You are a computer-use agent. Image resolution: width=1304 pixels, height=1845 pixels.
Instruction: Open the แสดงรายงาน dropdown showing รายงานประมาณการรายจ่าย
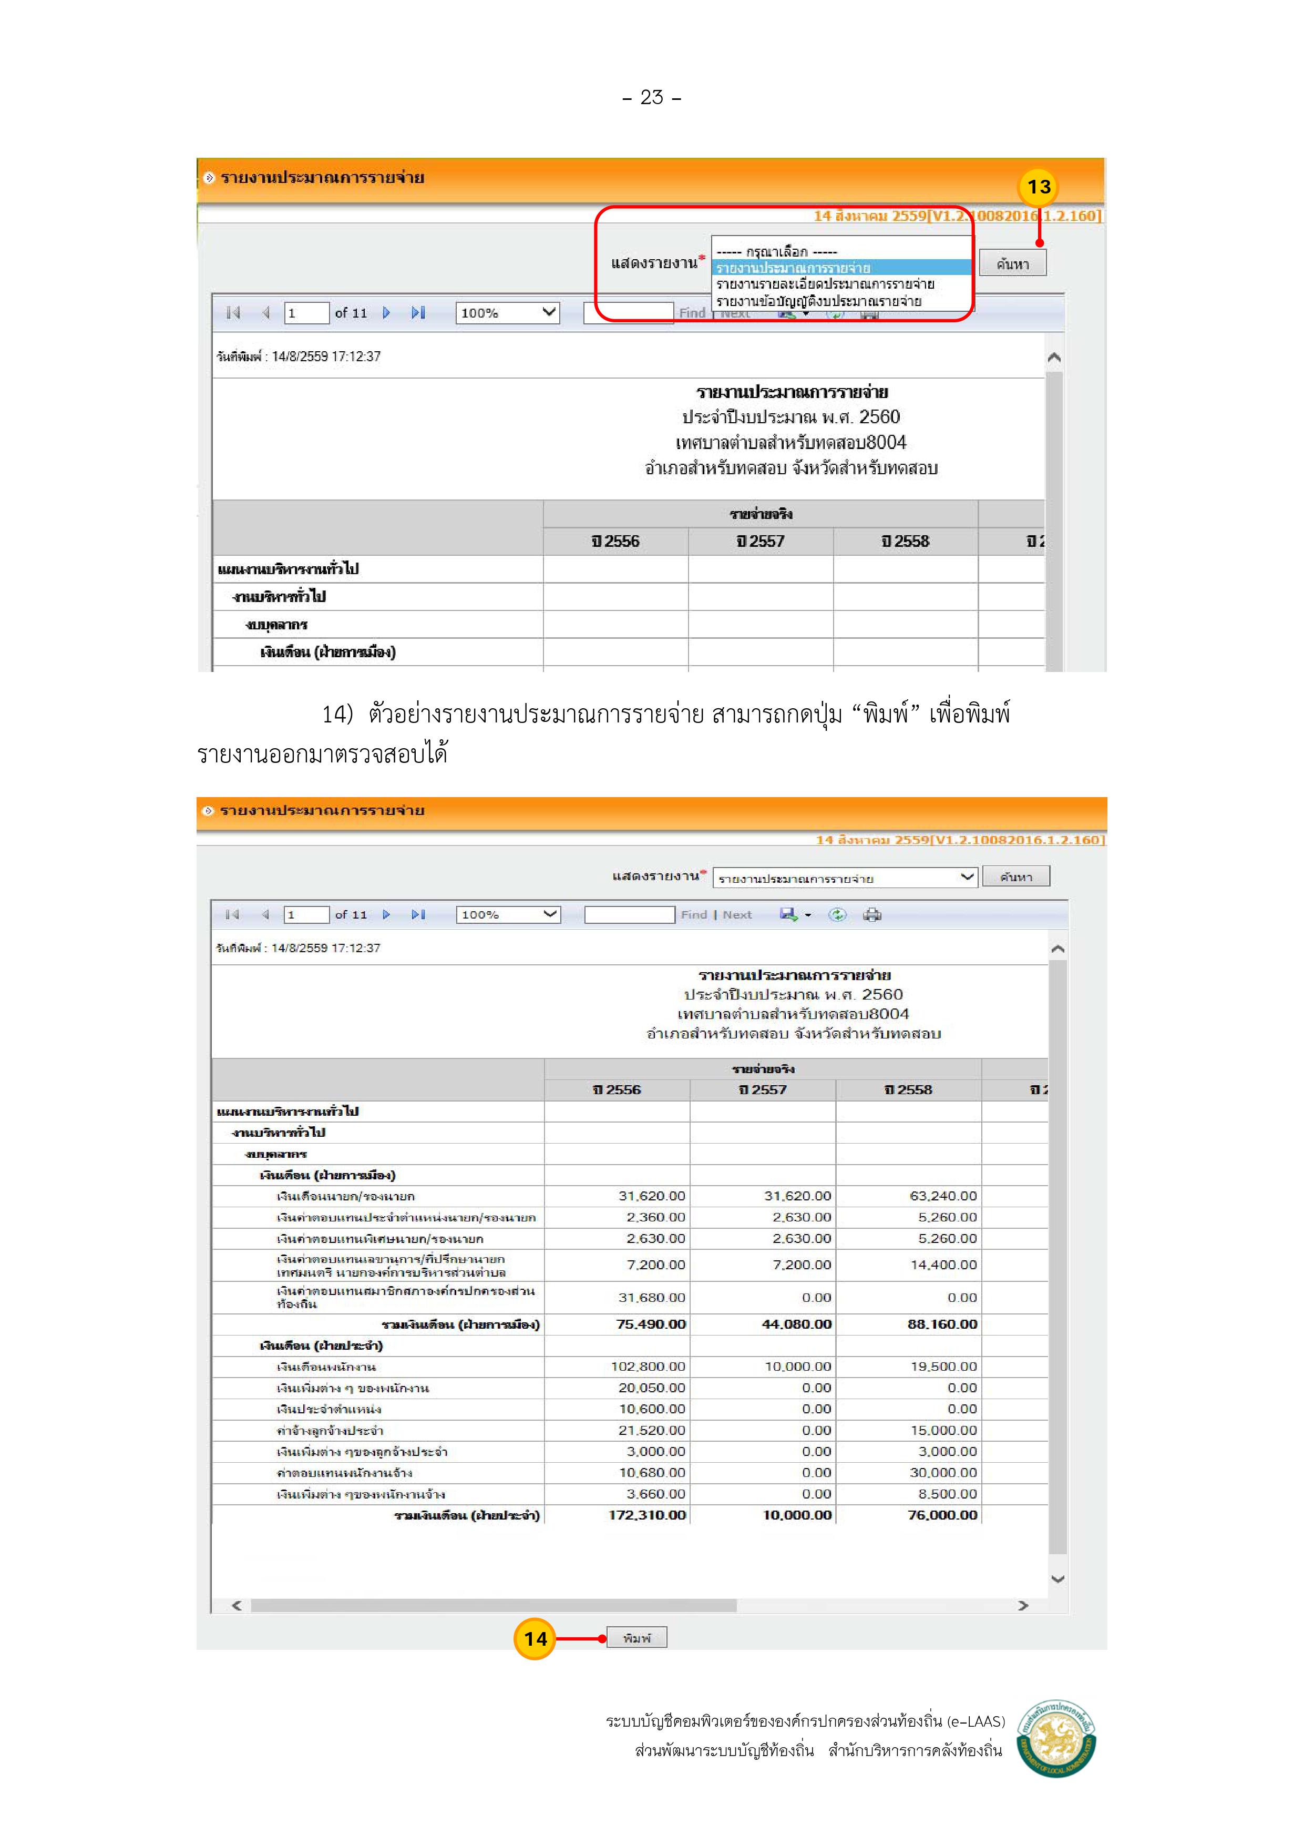point(845,878)
